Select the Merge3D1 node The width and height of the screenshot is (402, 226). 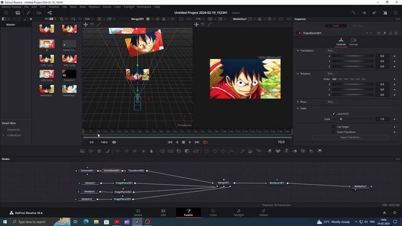tap(224, 183)
